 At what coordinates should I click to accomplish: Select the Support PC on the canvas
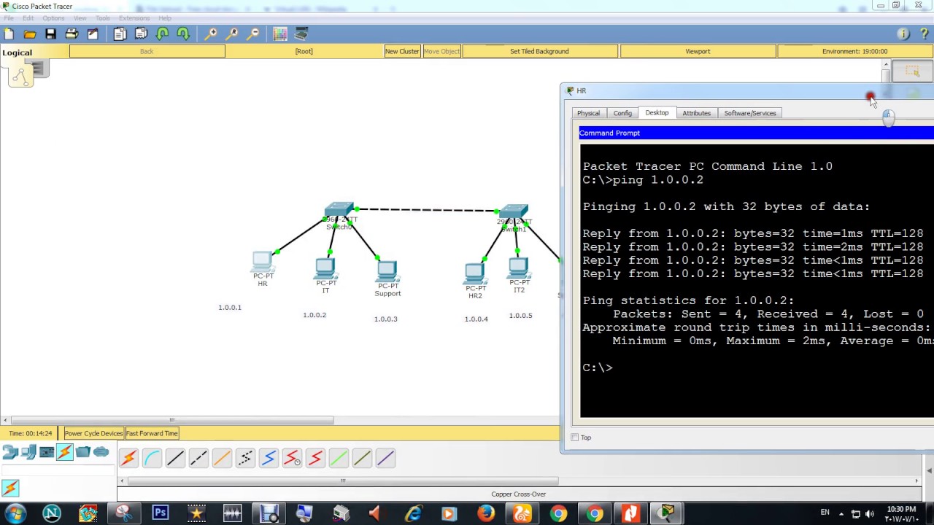coord(387,271)
